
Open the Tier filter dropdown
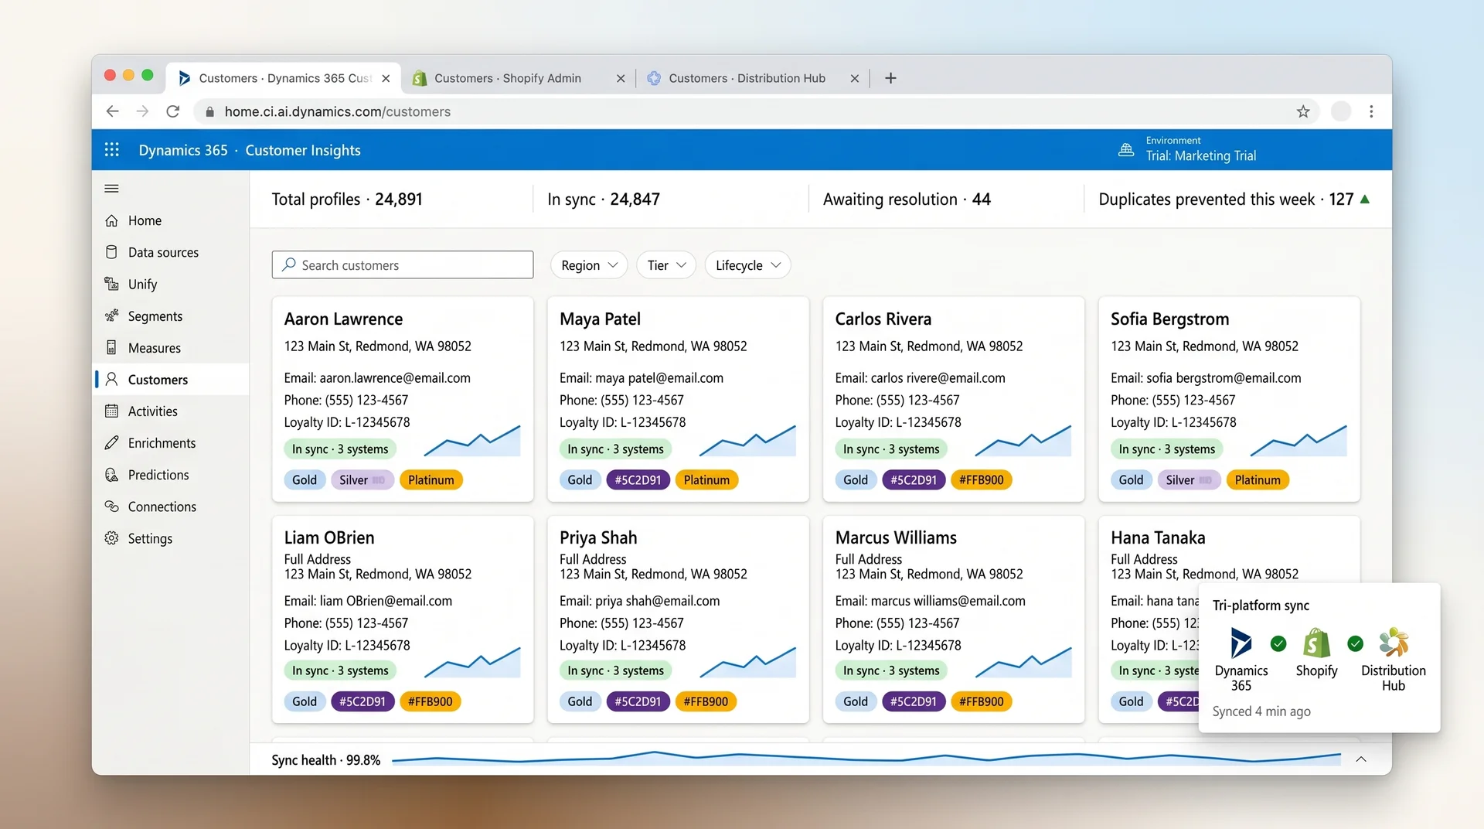pos(666,265)
